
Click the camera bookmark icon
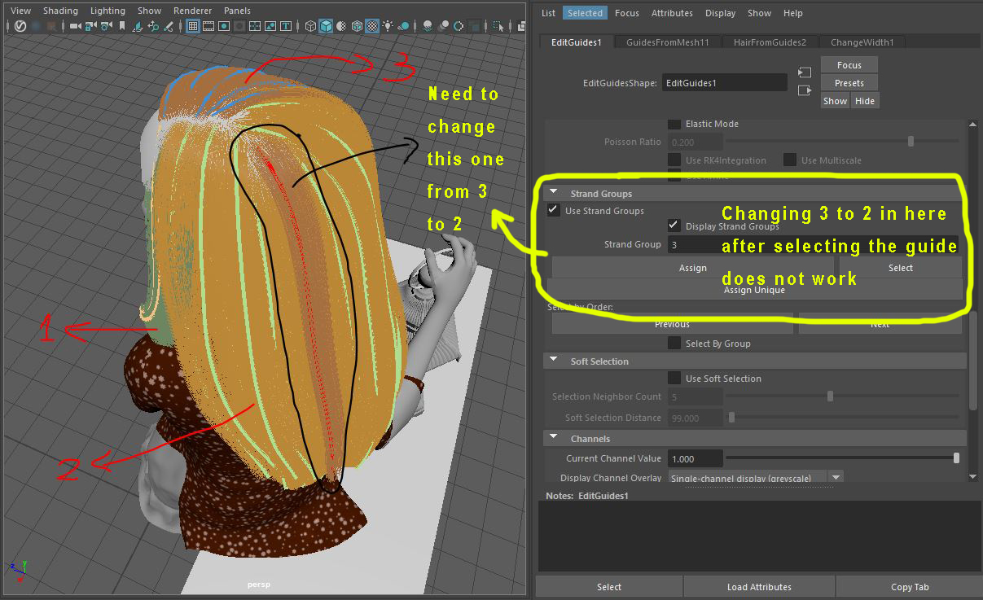pyautogui.click(x=123, y=26)
